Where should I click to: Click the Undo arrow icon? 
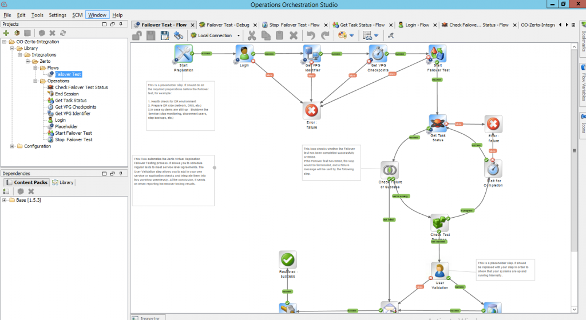pyautogui.click(x=311, y=35)
